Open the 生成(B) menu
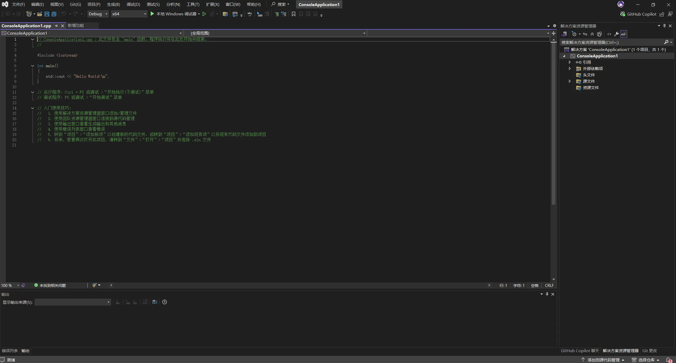The height and width of the screenshot is (363, 676). pos(113,4)
